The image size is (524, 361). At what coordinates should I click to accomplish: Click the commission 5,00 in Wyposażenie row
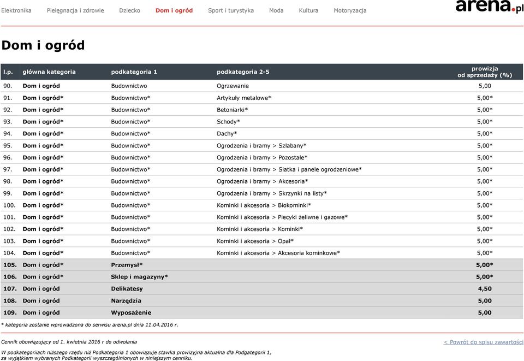(x=485, y=313)
